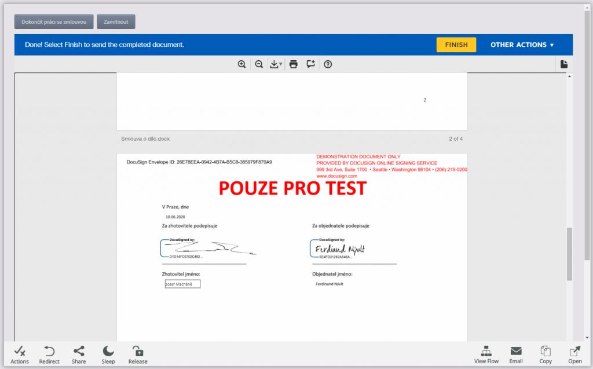Open help via the question mark icon
593x369 pixels.
pos(328,64)
